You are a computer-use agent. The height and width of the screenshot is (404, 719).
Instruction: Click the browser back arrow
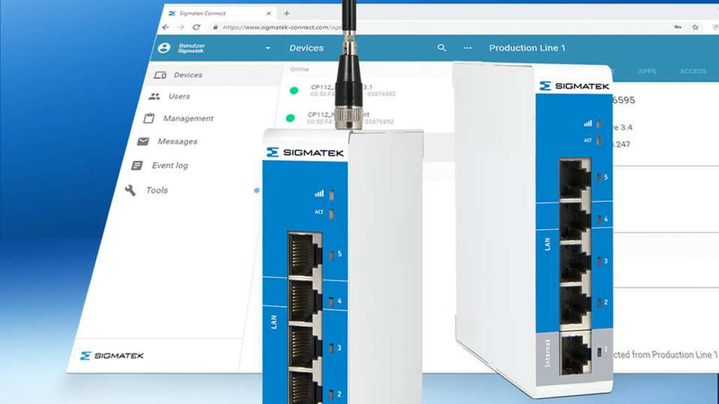[x=166, y=27]
